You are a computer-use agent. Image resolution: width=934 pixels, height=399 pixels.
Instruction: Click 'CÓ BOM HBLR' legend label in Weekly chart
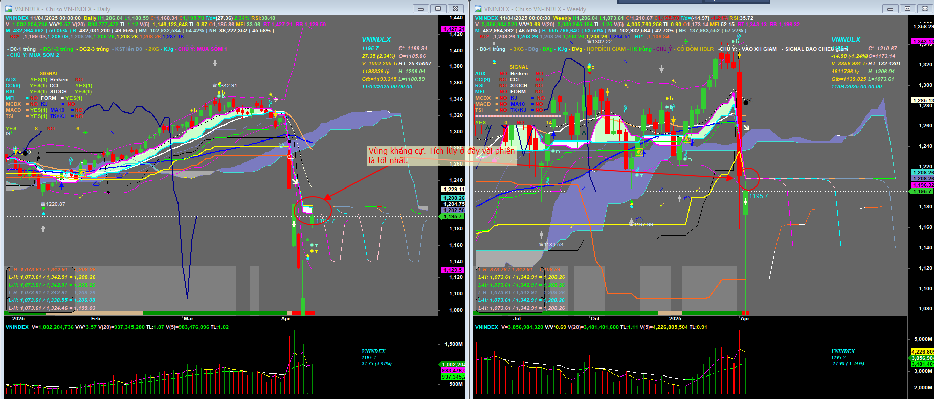pos(695,49)
